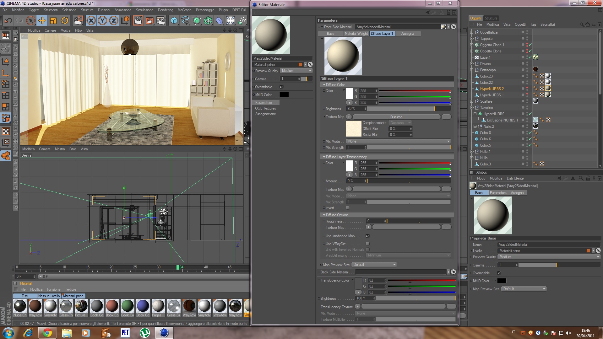
Task: Enable Use VRayDirt checkbox
Action: coord(367,244)
